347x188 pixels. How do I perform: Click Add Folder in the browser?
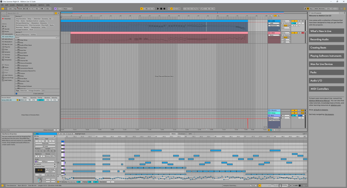(x=8, y=80)
